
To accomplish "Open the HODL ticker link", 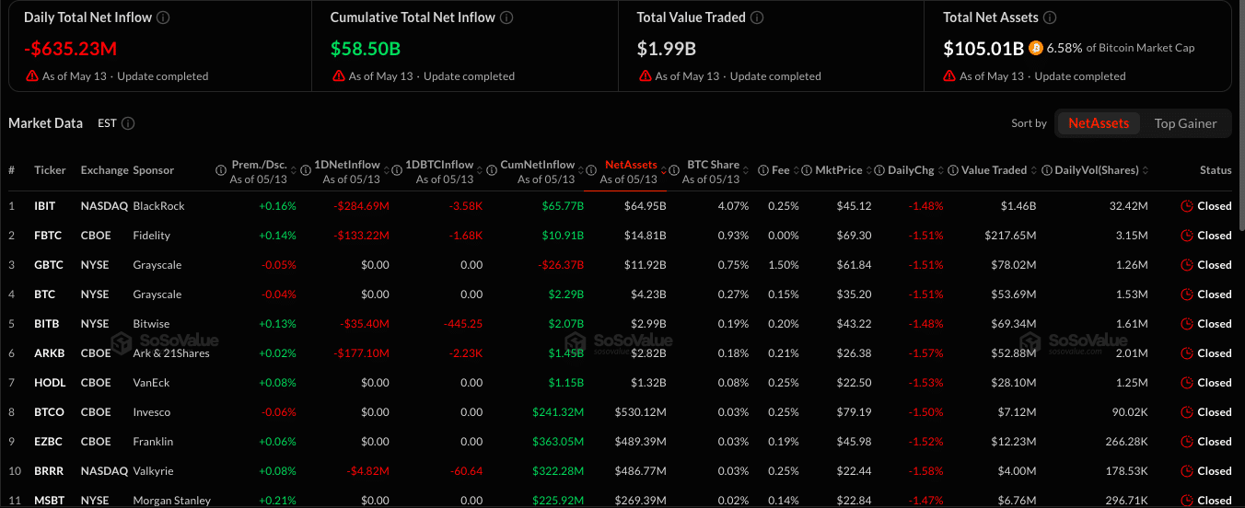I will (x=48, y=383).
